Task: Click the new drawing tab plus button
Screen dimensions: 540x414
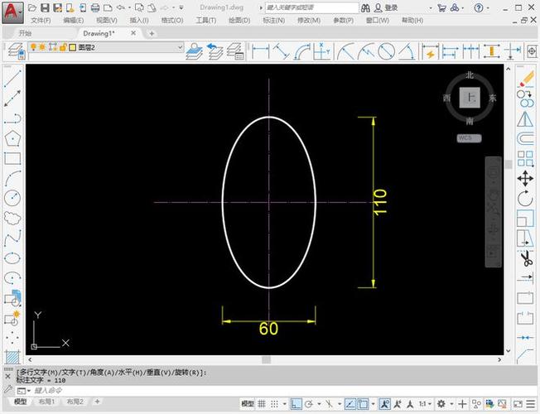Action: pyautogui.click(x=152, y=33)
